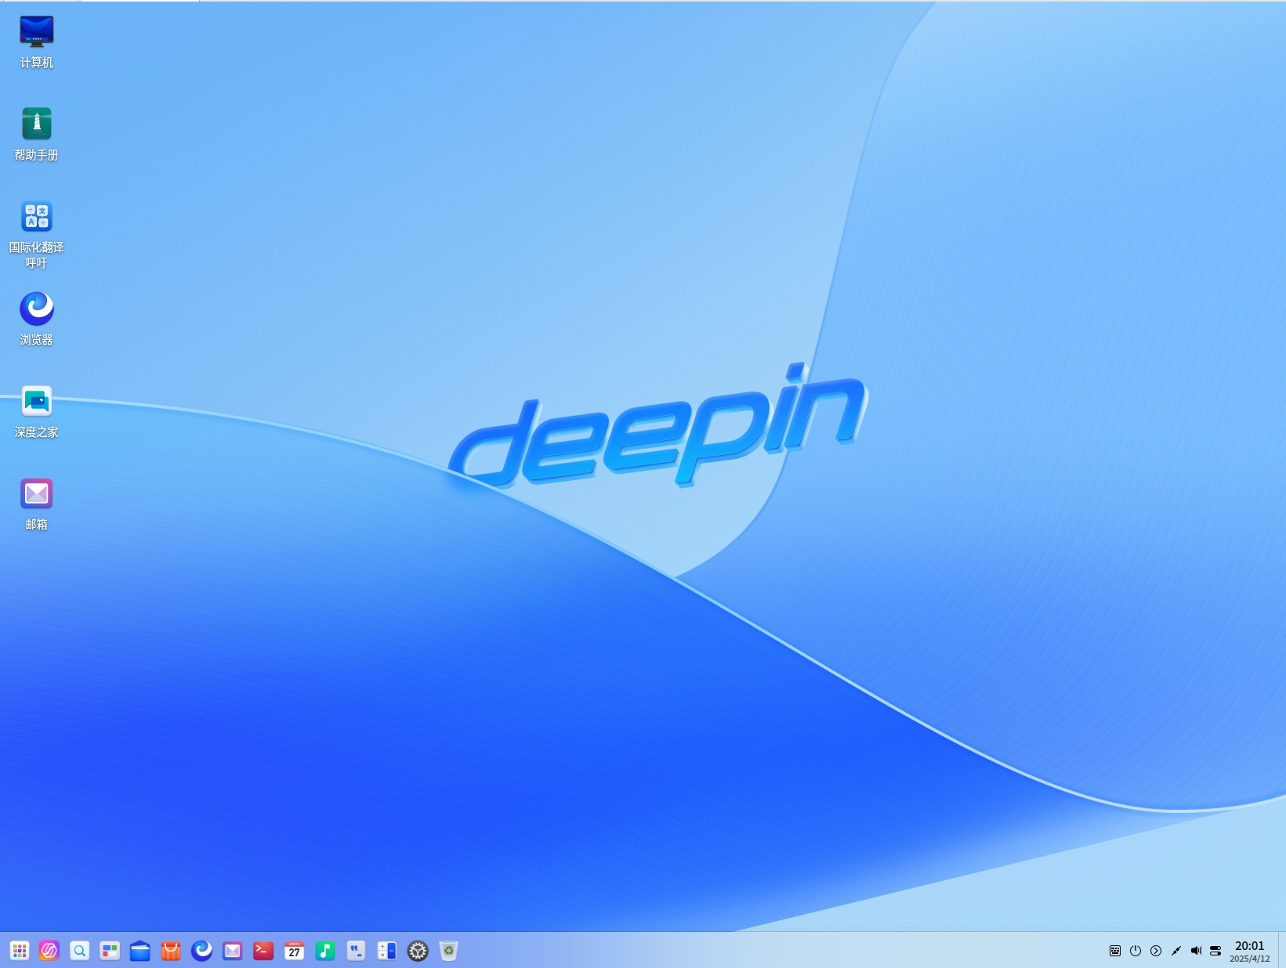Viewport: 1286px width, 968px height.
Task: Select the 深度之家 desktop shortcut
Action: pyautogui.click(x=37, y=412)
